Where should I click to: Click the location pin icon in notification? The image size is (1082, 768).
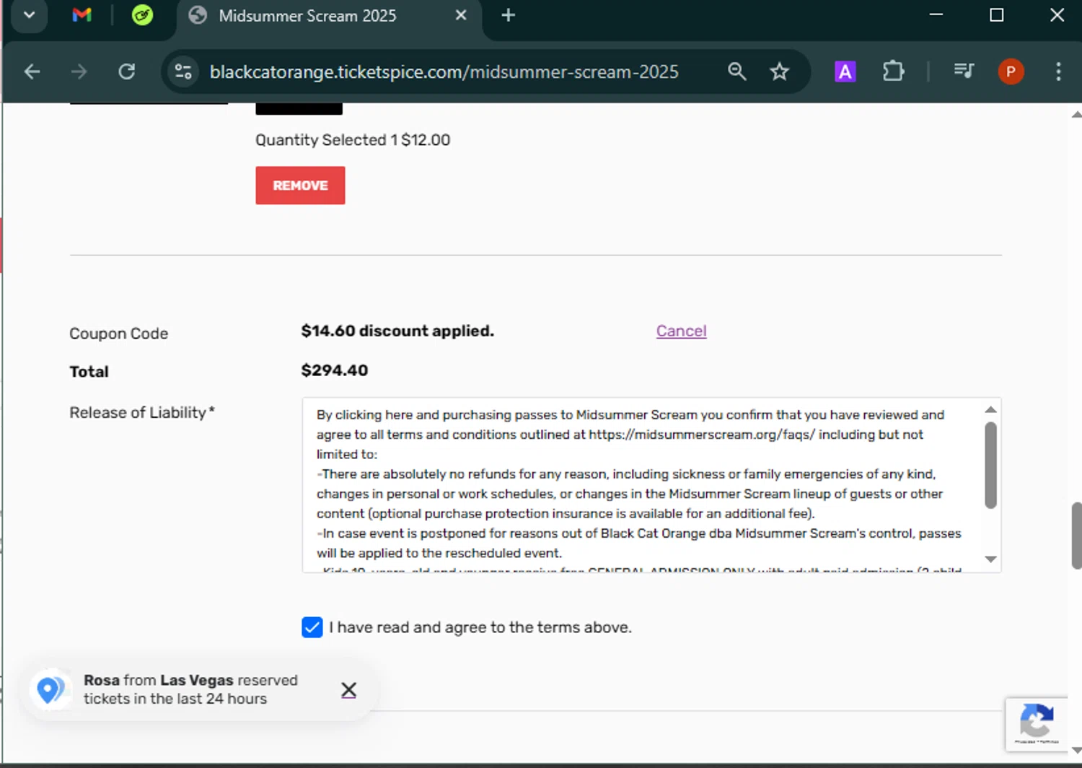50,690
